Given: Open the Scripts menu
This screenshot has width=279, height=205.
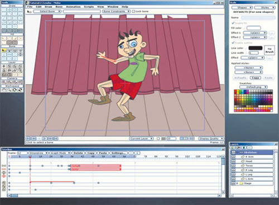Looking at the screenshot, I should (x=89, y=7).
